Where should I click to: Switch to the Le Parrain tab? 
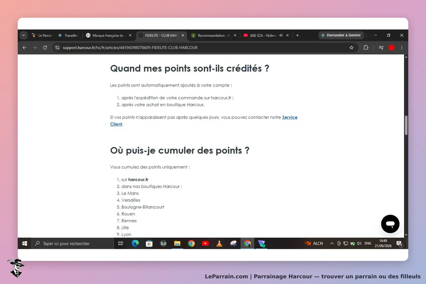[42, 35]
